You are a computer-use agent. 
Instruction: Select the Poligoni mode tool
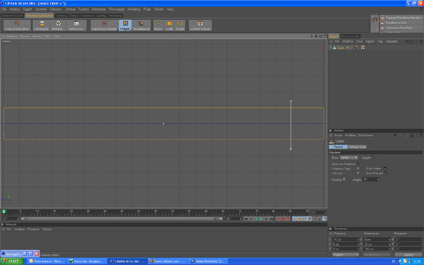(x=125, y=25)
